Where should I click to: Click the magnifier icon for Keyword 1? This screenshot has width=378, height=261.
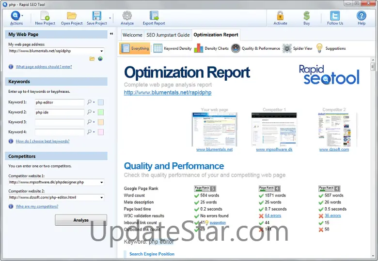pyautogui.click(x=90, y=102)
